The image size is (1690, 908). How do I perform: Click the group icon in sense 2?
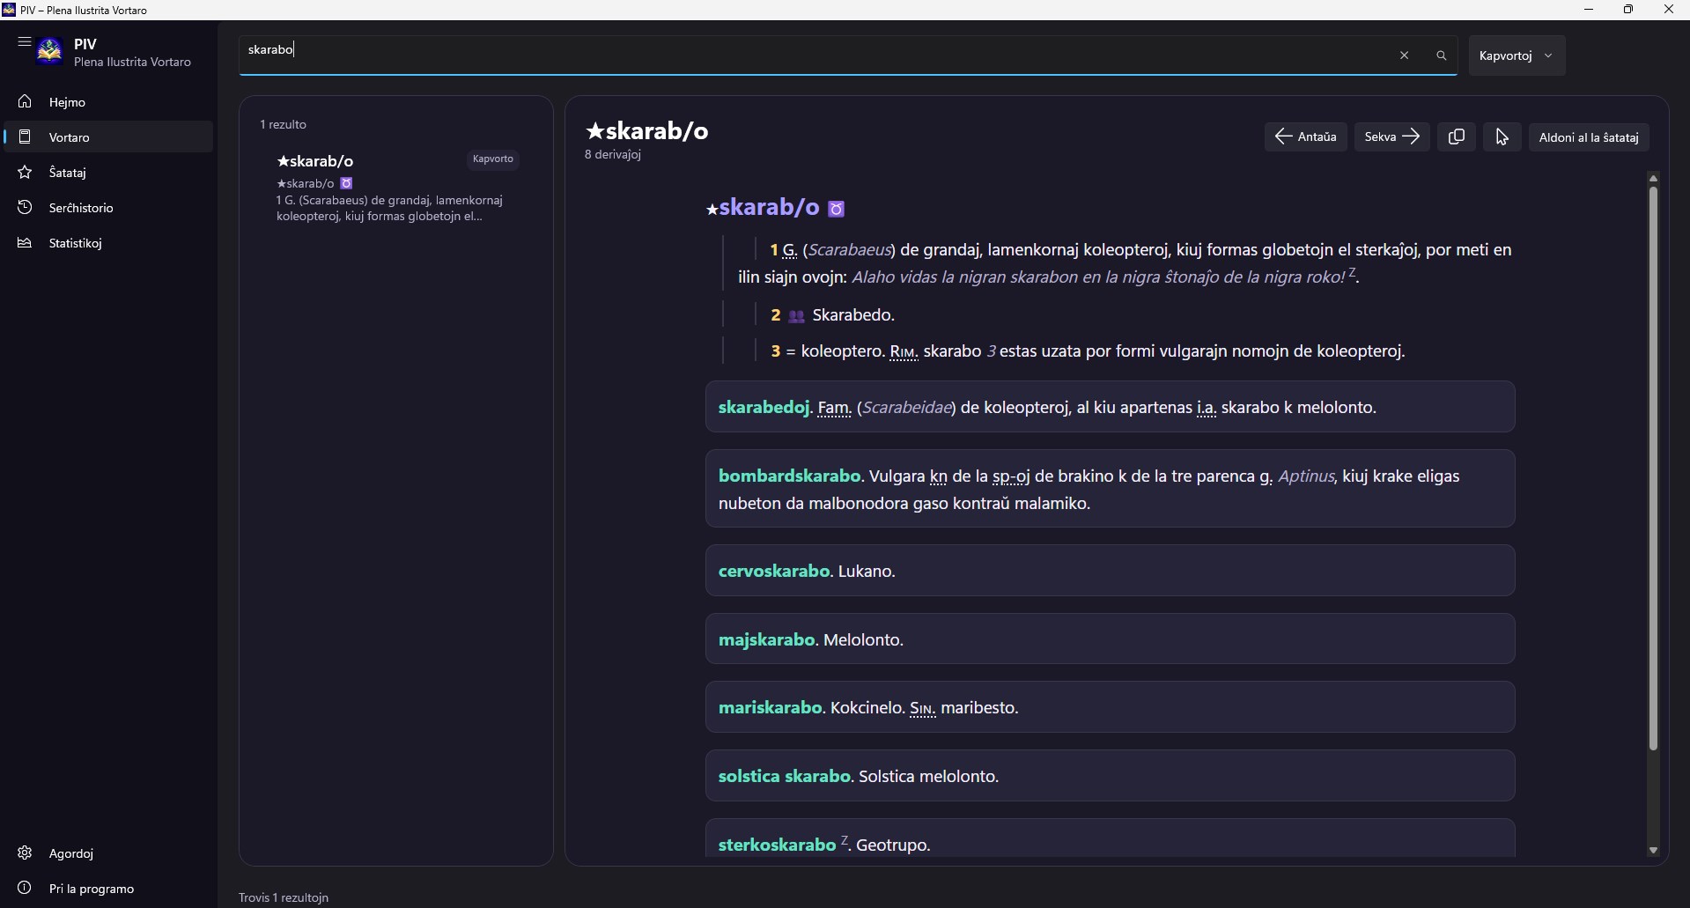[797, 316]
